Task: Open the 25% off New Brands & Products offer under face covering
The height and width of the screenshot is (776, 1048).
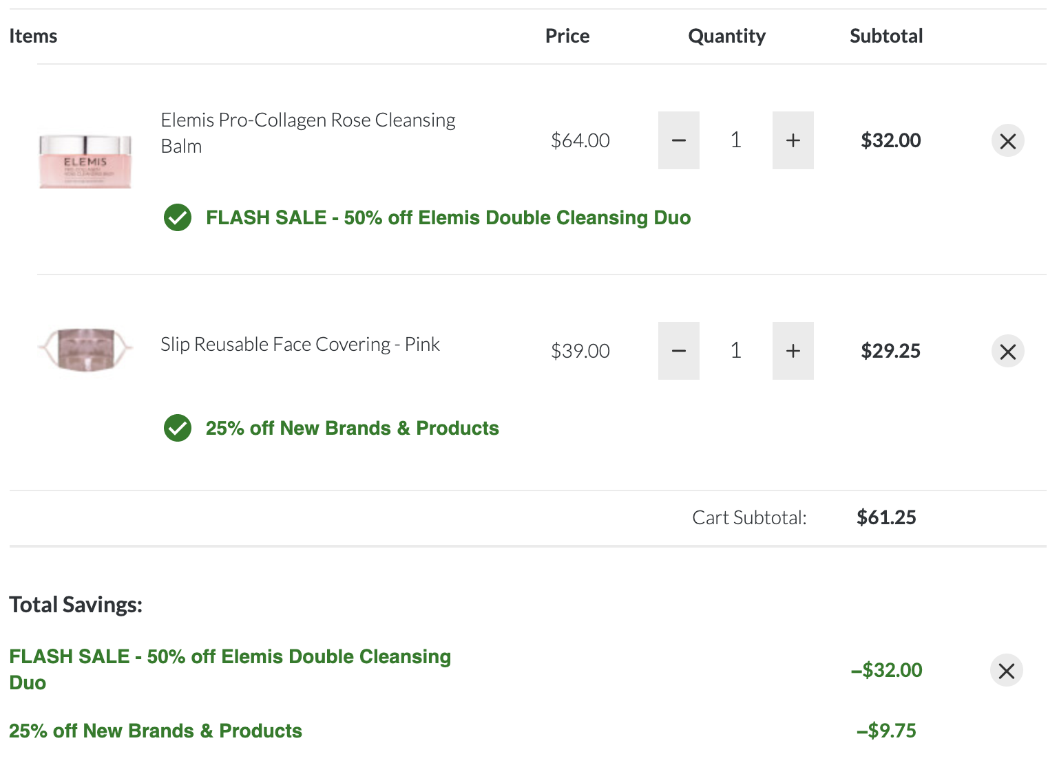Action: tap(353, 428)
